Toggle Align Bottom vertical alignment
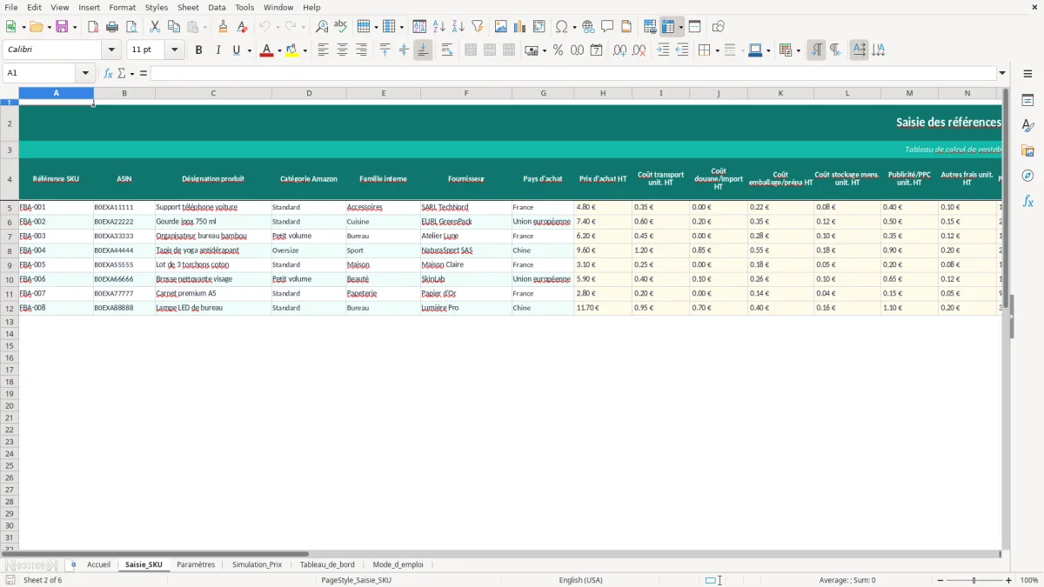 pyautogui.click(x=423, y=50)
